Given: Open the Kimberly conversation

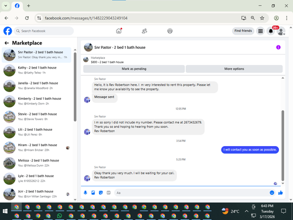Looking at the screenshot, I should [36, 101].
